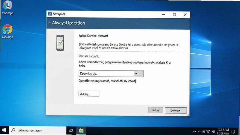Image resolution: width=240 pixels, height=135 pixels.
Task: Click the AlwaysUp checkmark icon in title bar
Action: point(50,13)
